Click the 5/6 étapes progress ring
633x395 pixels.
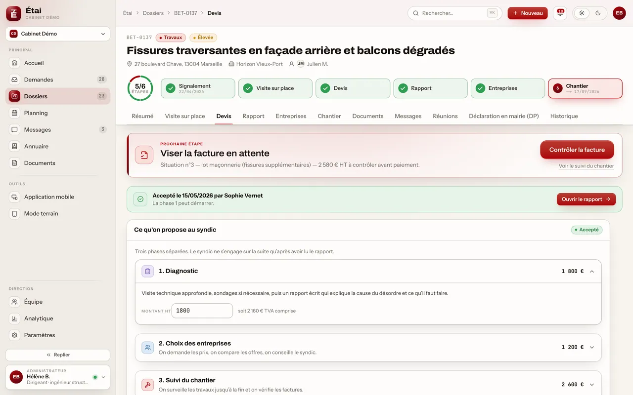click(x=140, y=88)
